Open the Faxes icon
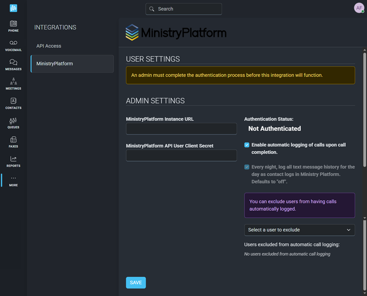This screenshot has width=367, height=296. [x=13, y=140]
